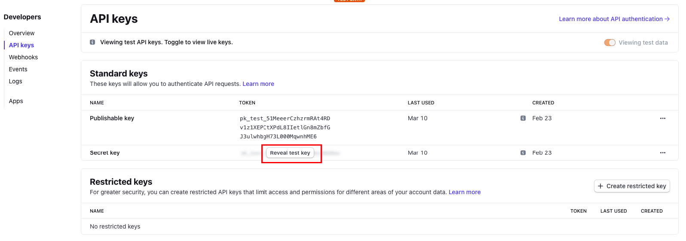The height and width of the screenshot is (241, 686).
Task: Select Logs in the Developers menu
Action: (x=15, y=81)
